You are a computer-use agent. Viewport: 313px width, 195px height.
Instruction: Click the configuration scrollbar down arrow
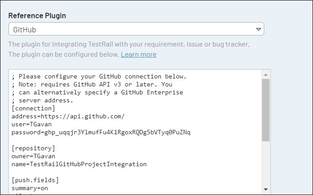266,190
